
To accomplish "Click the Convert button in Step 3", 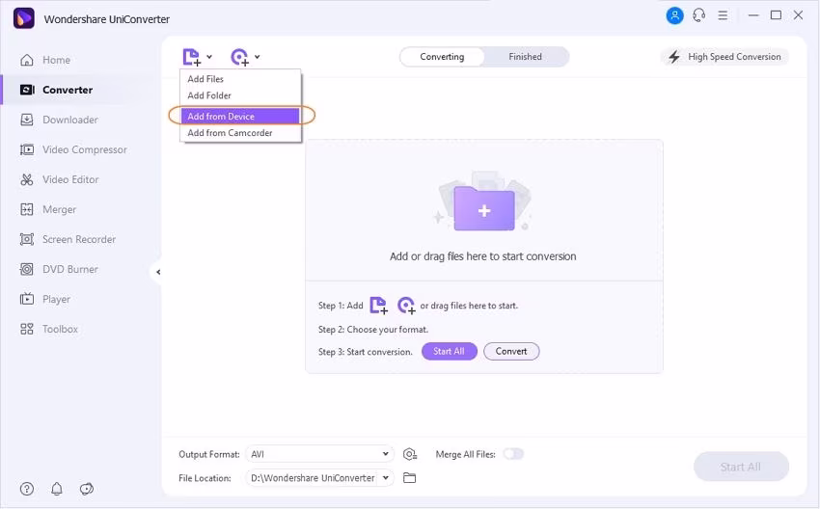I will click(x=511, y=351).
